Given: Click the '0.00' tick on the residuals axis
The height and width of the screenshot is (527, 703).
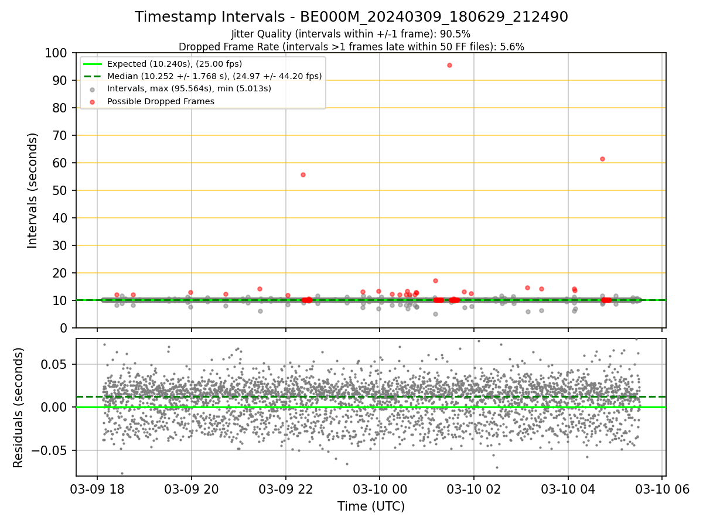Looking at the screenshot, I should coord(54,408).
